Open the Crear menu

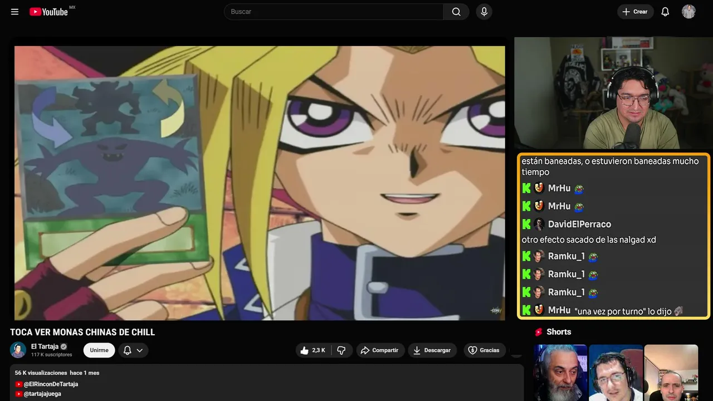(x=635, y=12)
